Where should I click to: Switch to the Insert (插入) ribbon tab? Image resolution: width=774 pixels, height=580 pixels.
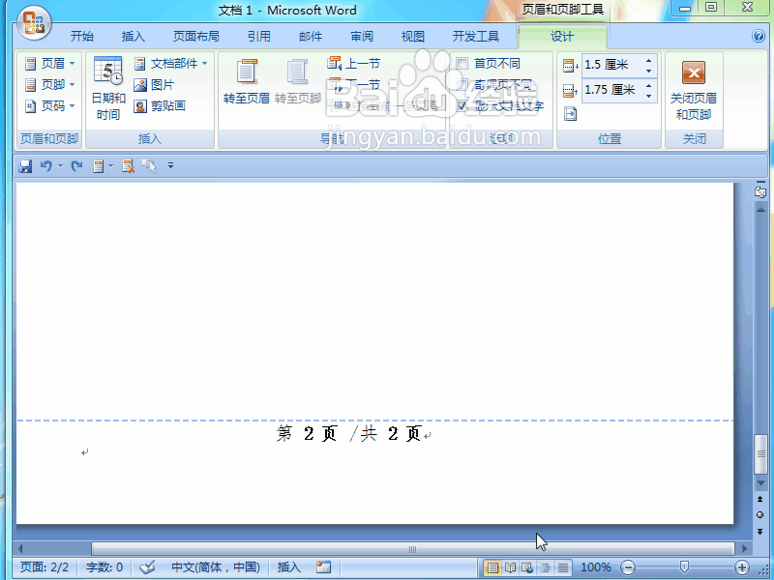point(133,36)
